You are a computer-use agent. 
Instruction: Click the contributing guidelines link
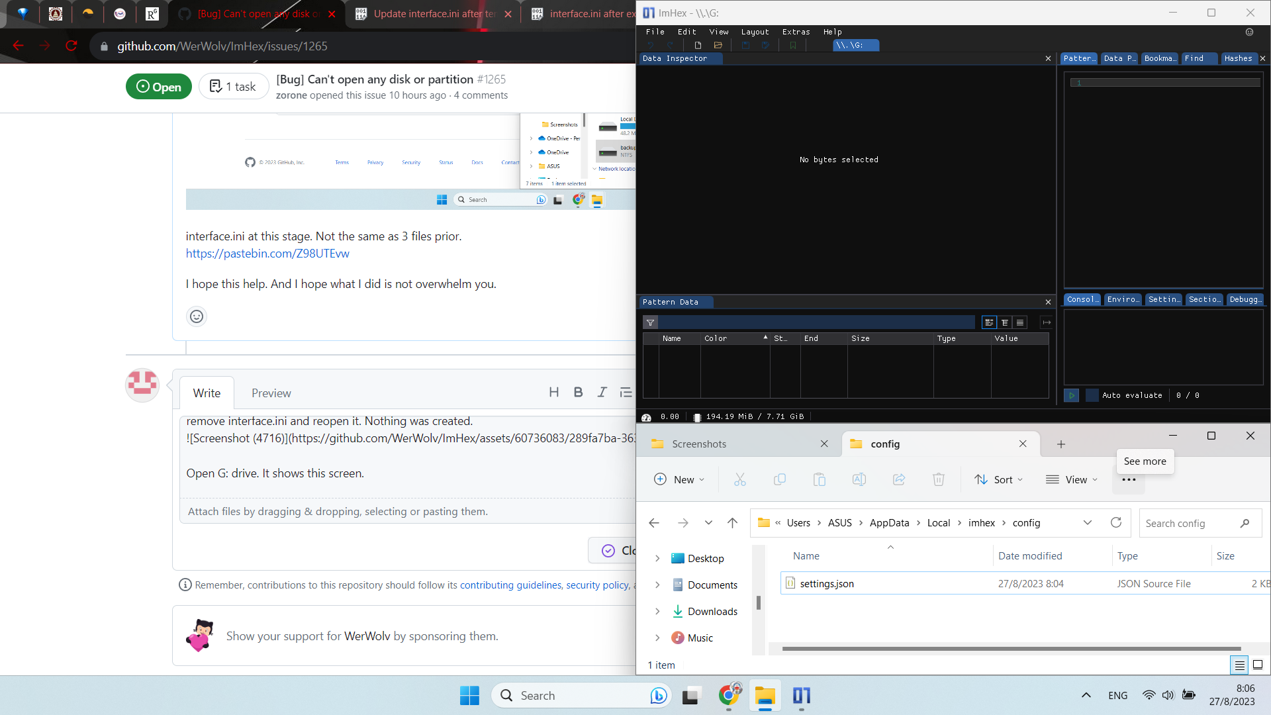pos(510,585)
